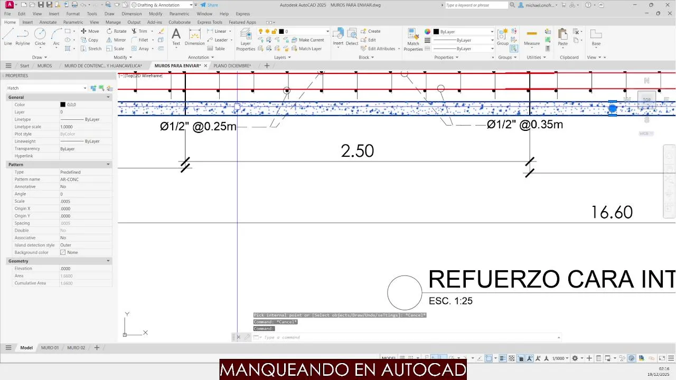Viewport: 676px width, 380px height.
Task: Select the Text annotation tool
Action: [176, 36]
